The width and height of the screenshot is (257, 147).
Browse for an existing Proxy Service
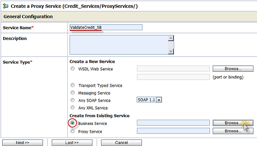[233, 131]
